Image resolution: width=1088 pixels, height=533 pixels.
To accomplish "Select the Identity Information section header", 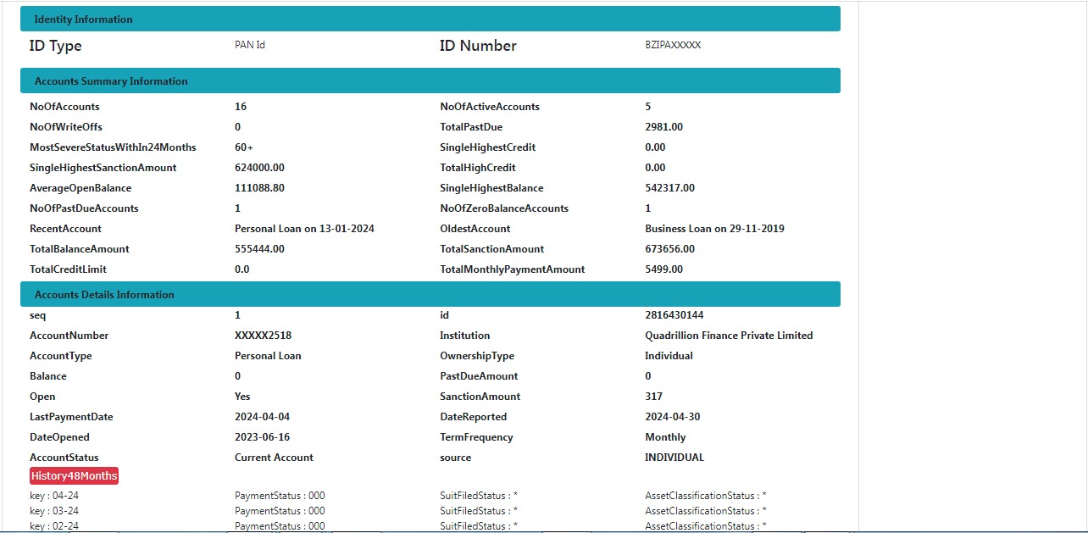I will tap(430, 19).
